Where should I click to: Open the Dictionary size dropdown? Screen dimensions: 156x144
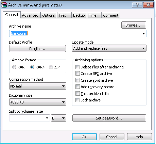coord(38,102)
